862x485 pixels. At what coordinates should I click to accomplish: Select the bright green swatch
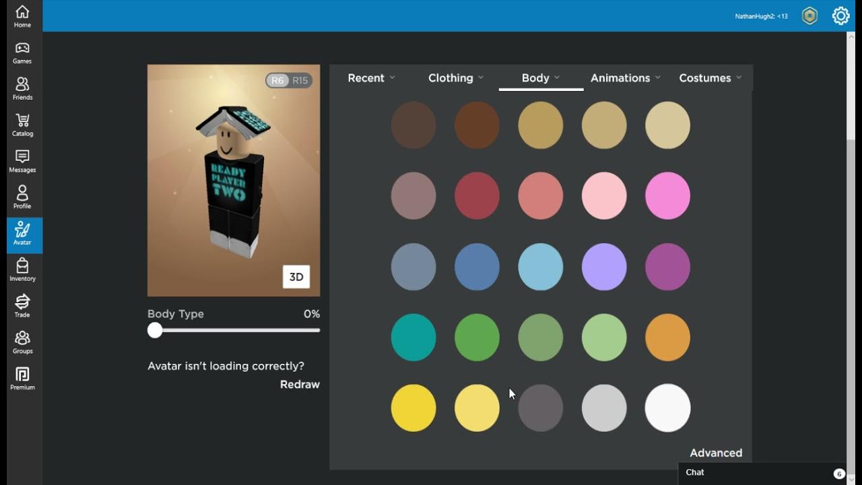tap(477, 337)
